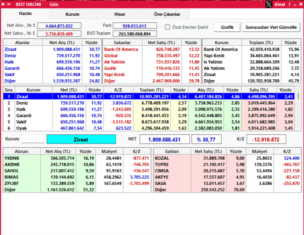The image size is (304, 235).
Task: Select Bank Of America in Satanlar list
Action: click(x=121, y=49)
